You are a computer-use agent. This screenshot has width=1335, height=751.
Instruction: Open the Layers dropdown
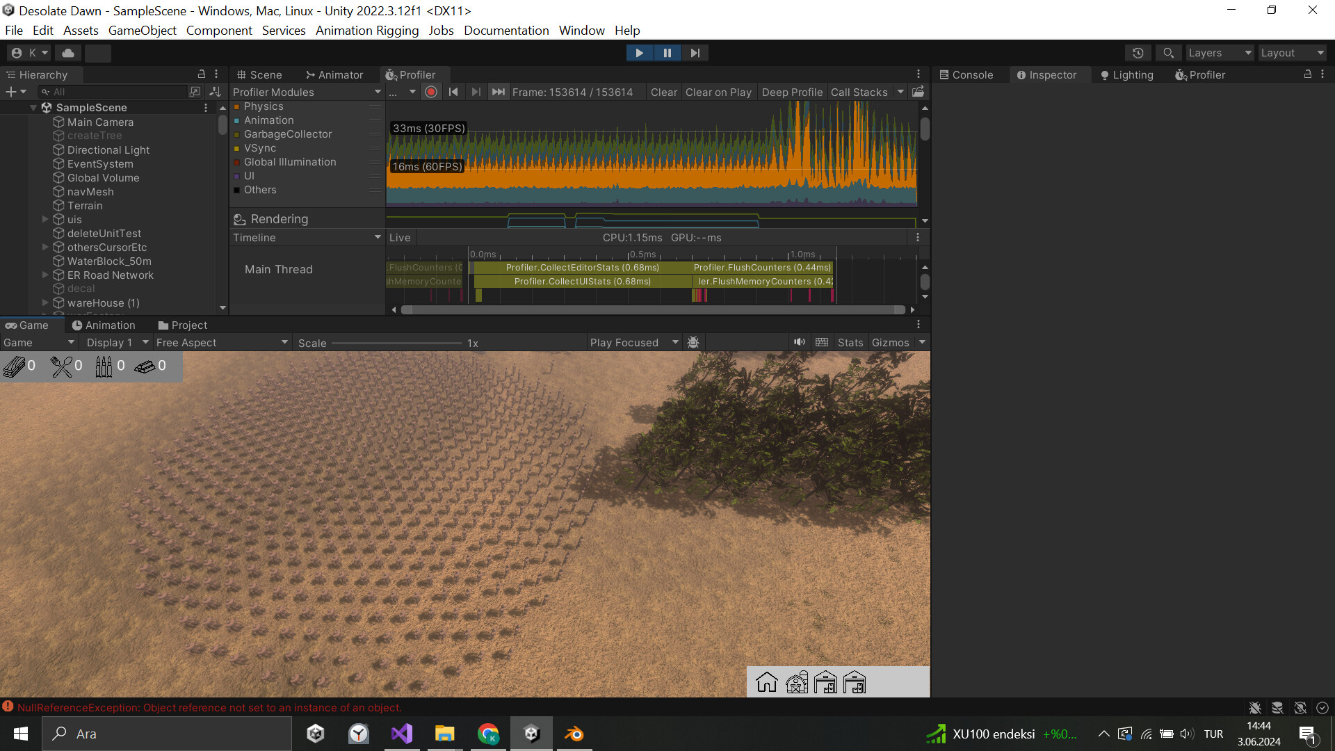[x=1219, y=52]
